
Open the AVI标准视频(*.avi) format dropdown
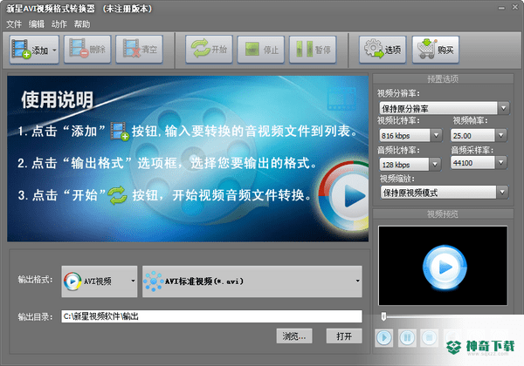coord(252,281)
